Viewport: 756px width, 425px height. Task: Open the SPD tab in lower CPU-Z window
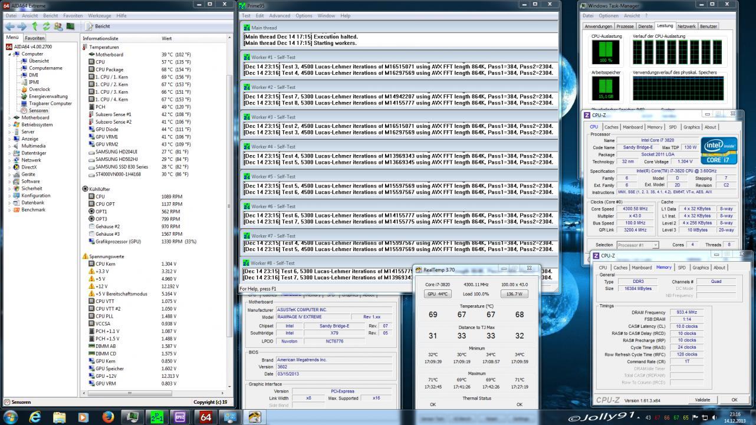coord(682,268)
